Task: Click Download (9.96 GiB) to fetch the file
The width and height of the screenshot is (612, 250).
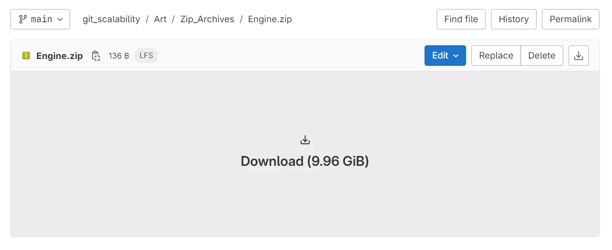Action: pos(305,161)
